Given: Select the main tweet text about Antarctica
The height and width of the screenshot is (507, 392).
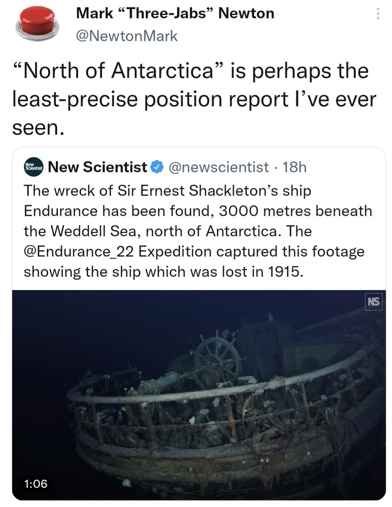Looking at the screenshot, I should (194, 99).
